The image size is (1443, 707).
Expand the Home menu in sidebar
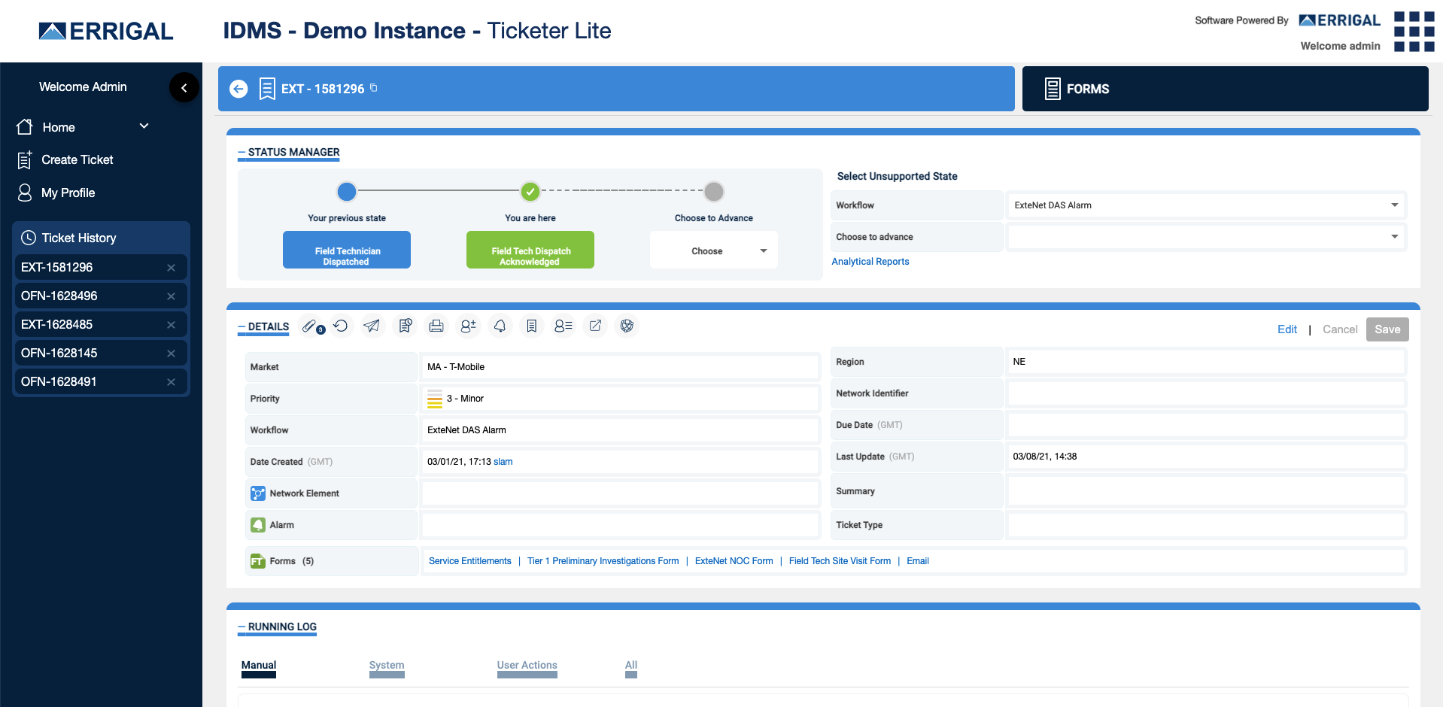(144, 126)
